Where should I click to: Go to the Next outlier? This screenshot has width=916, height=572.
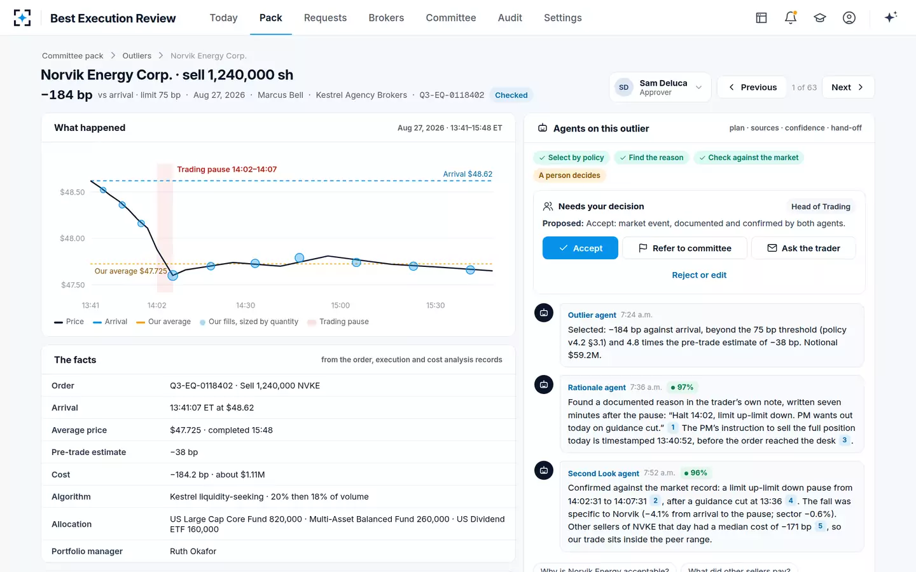(848, 87)
